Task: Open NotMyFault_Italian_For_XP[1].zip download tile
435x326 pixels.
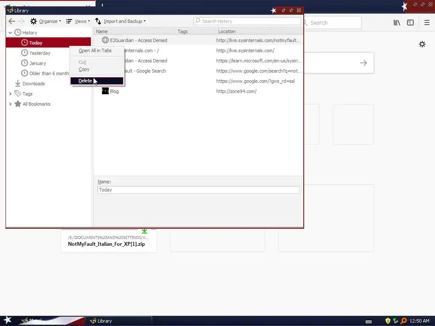Action: click(108, 241)
